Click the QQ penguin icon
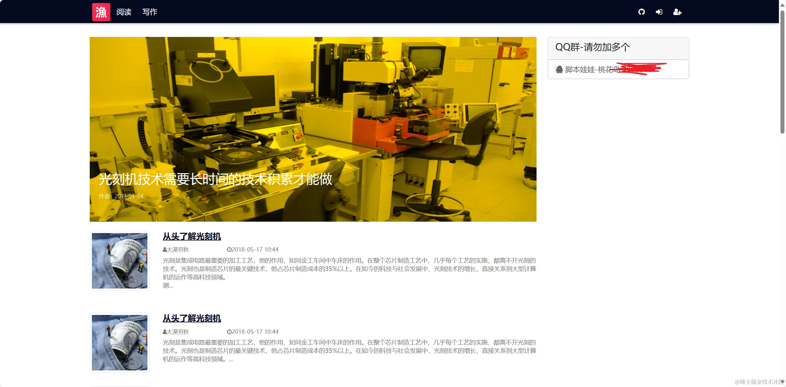Image resolution: width=786 pixels, height=387 pixels. 559,70
